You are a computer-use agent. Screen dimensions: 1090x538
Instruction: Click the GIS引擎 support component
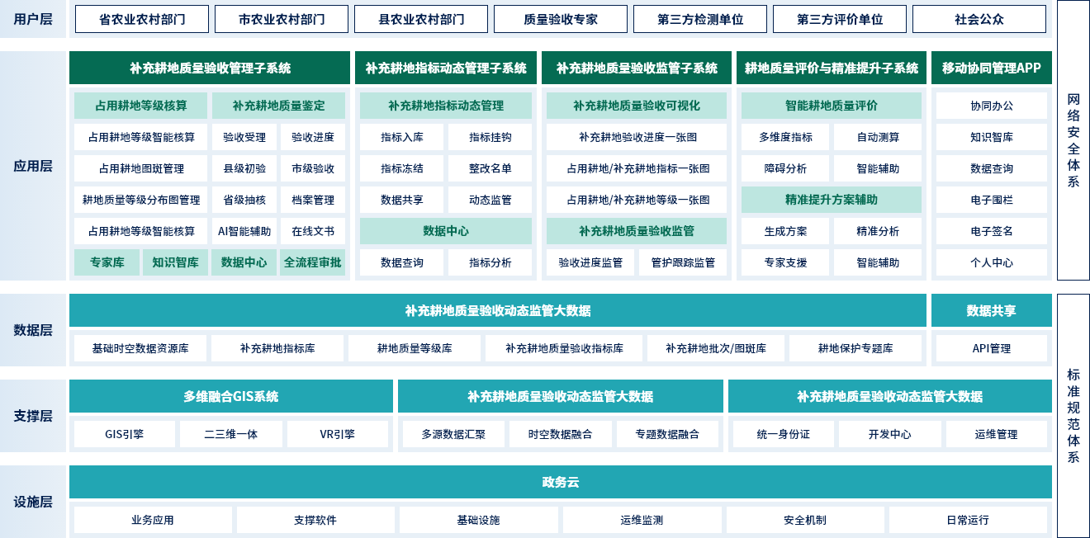pyautogui.click(x=125, y=434)
